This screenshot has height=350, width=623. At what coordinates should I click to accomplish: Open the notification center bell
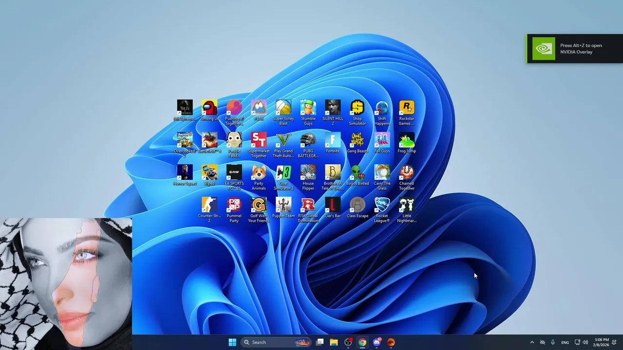(614, 342)
